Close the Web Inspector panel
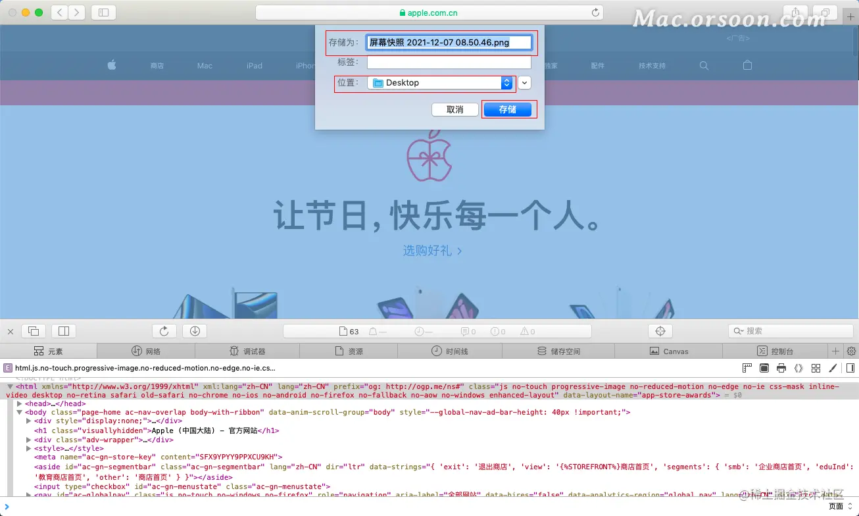Image resolution: width=859 pixels, height=516 pixels. point(11,331)
